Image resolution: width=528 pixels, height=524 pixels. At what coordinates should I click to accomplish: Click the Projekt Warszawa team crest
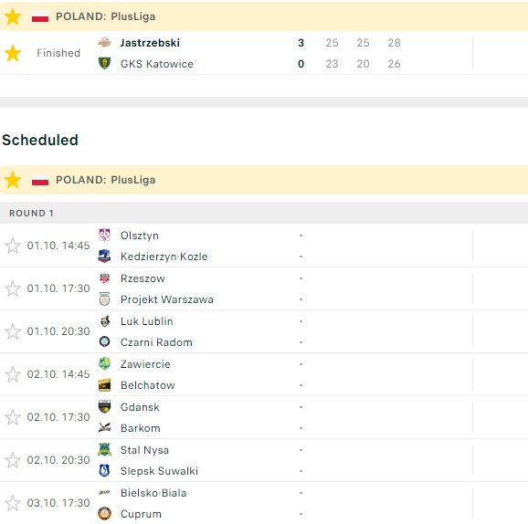[104, 299]
